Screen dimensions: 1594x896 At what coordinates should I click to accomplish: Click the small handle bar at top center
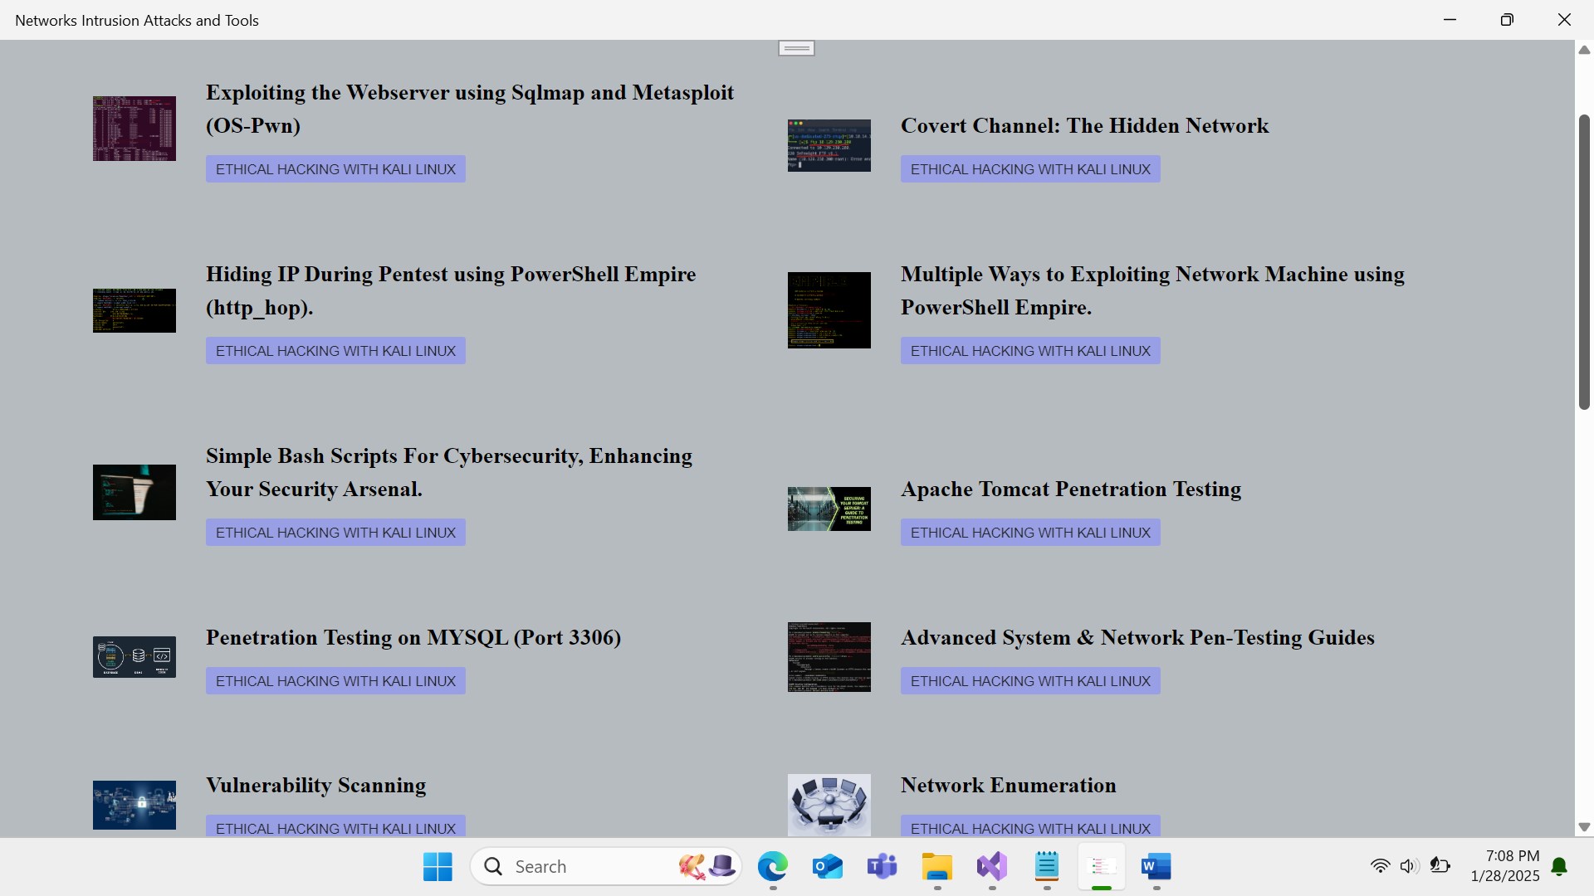click(x=796, y=48)
